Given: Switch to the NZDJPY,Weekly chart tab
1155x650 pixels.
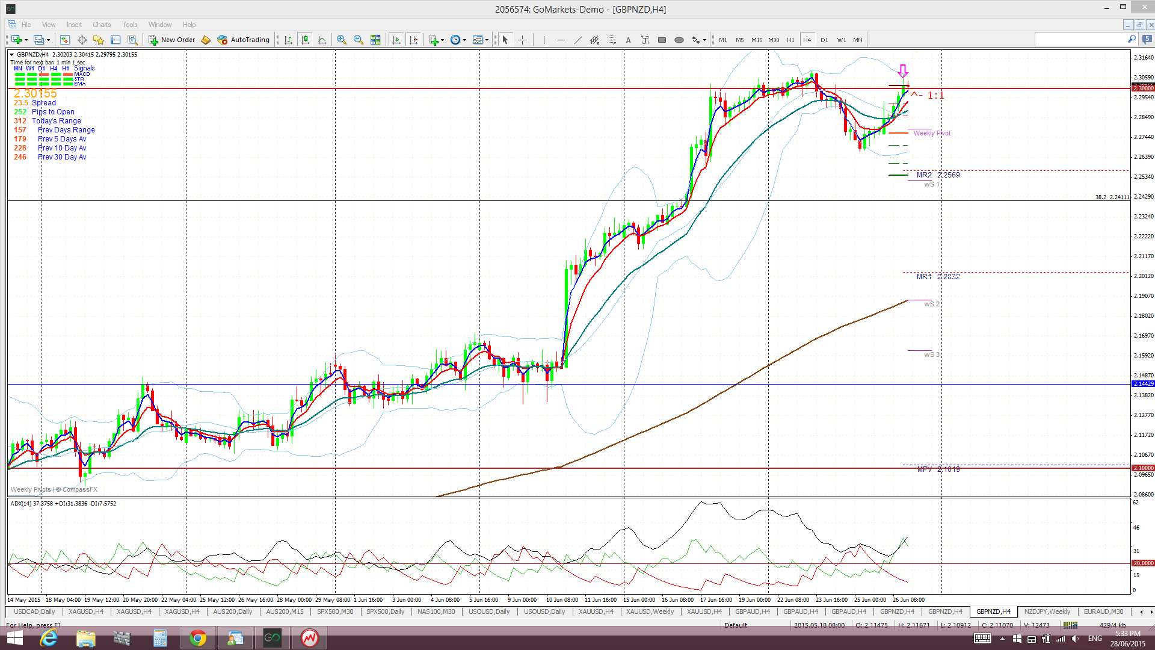Looking at the screenshot, I should 1047,611.
